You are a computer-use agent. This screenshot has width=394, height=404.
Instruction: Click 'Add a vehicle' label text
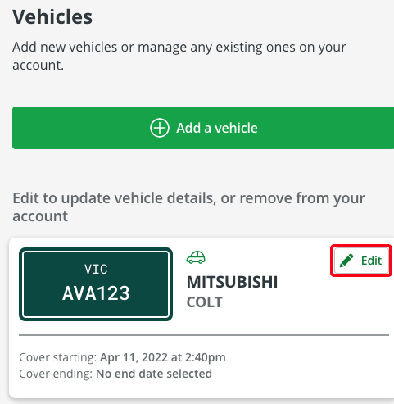click(217, 128)
